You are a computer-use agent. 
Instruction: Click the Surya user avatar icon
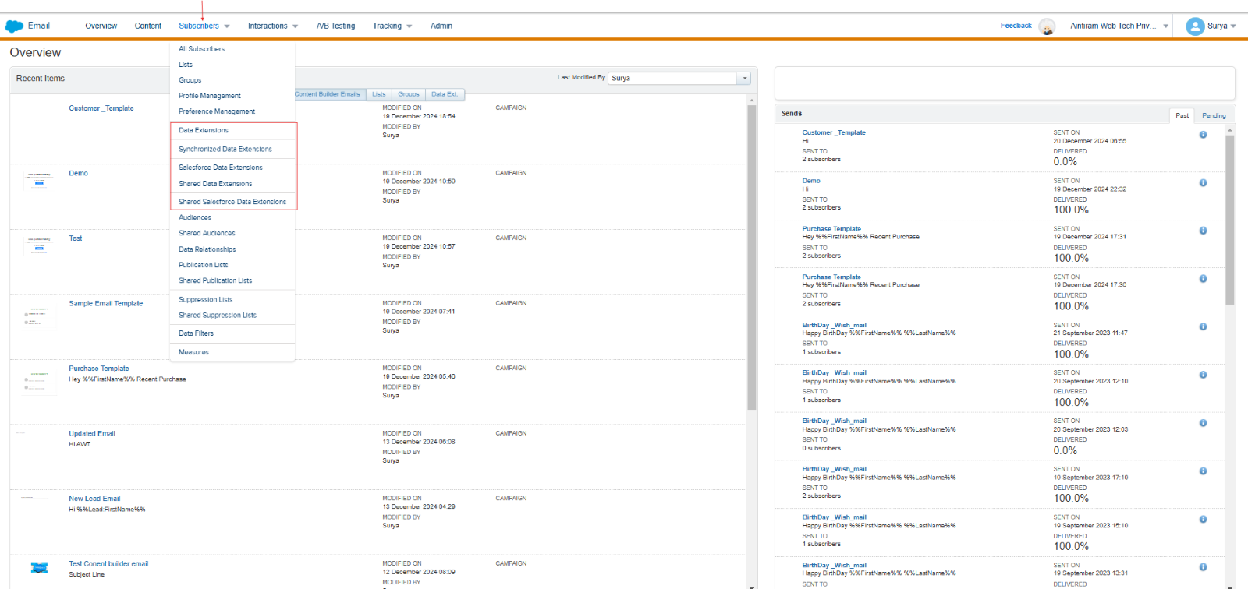pyautogui.click(x=1194, y=26)
